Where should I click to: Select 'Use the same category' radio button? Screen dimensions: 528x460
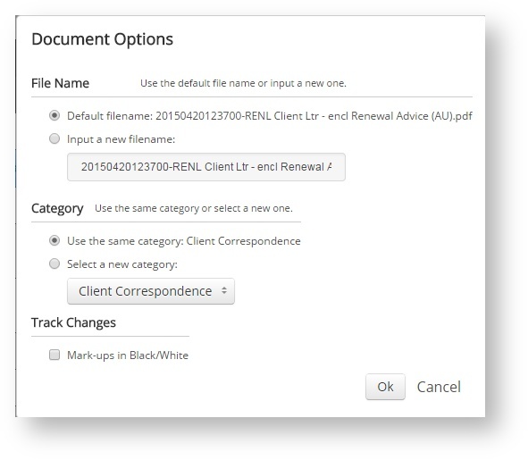click(x=54, y=240)
